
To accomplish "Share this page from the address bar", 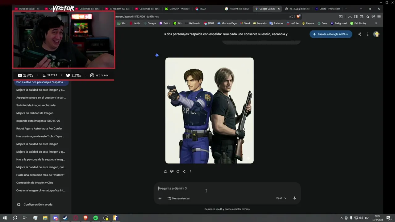I will click(x=291, y=17).
